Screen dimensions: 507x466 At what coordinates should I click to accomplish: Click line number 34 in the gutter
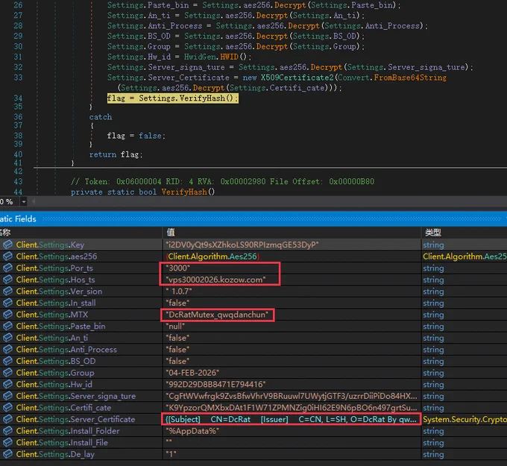18,98
